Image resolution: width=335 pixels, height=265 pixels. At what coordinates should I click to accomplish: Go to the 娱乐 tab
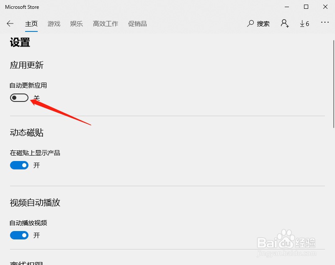[77, 23]
